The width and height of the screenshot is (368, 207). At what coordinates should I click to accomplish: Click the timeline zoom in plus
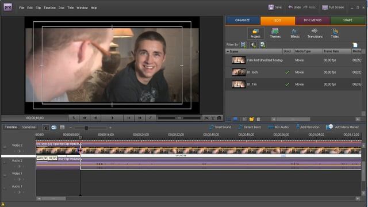(110, 128)
